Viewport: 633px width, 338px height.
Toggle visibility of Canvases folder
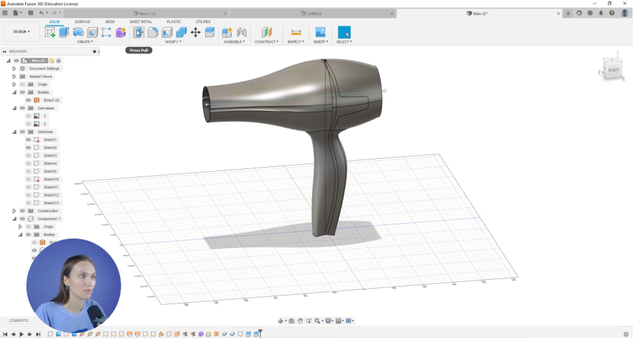tap(22, 108)
